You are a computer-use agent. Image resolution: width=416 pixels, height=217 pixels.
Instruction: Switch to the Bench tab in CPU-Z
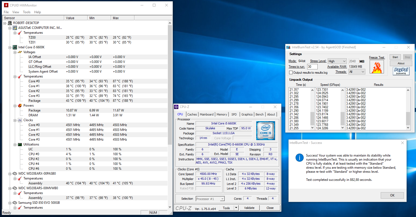(260, 114)
